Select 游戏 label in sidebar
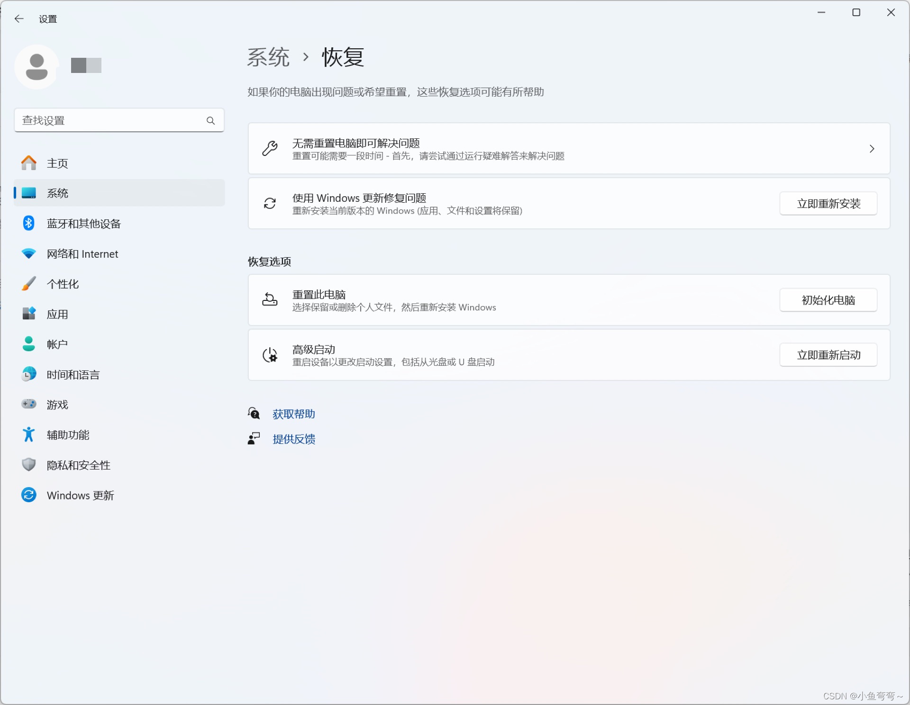This screenshot has height=705, width=910. tap(57, 405)
